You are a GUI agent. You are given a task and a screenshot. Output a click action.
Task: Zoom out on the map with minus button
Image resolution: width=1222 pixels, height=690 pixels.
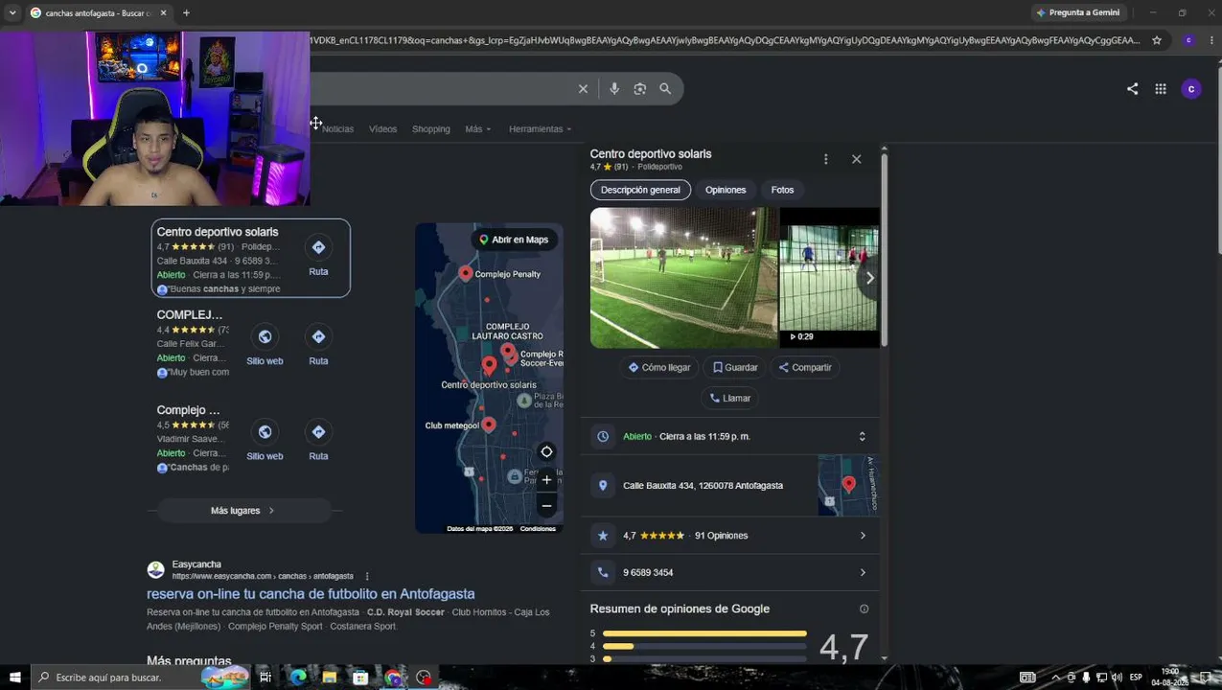click(x=546, y=506)
